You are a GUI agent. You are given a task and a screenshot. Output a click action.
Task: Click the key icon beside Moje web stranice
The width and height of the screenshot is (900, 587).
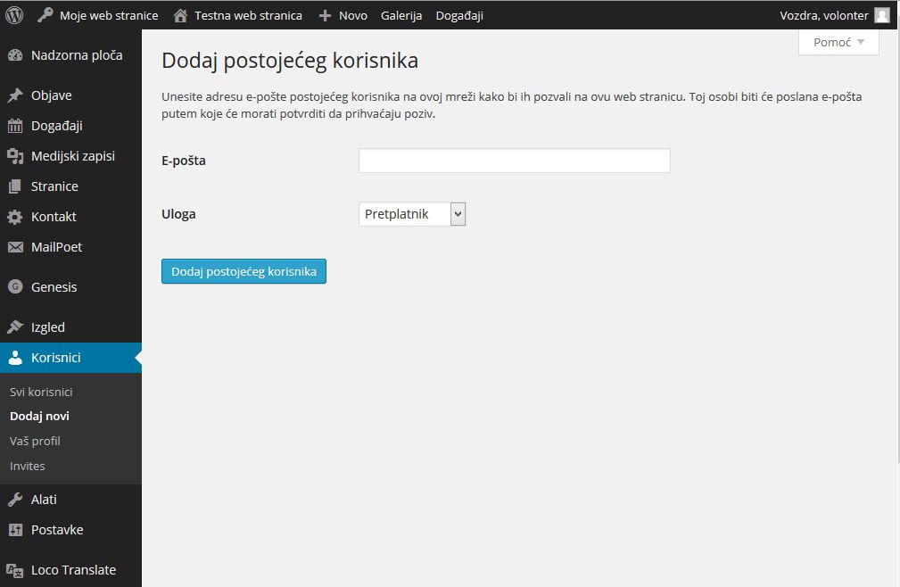coord(45,15)
